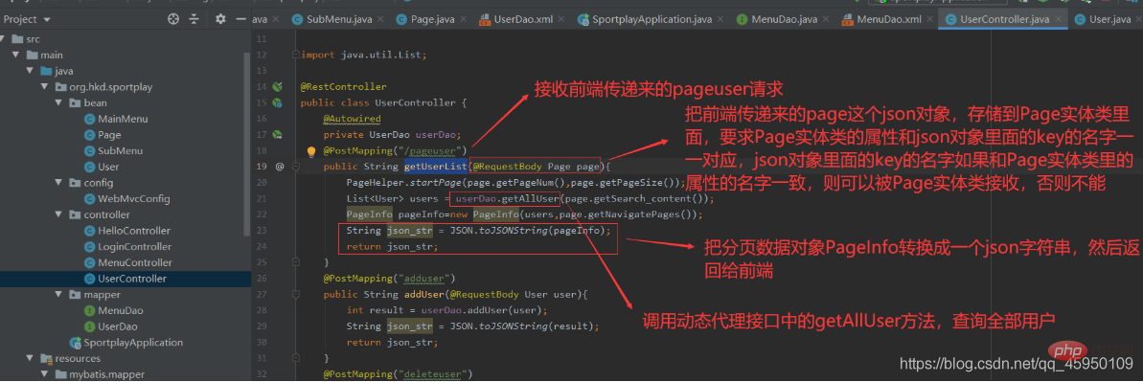Collapse the controller folder
The height and width of the screenshot is (382, 1143).
coord(59,215)
